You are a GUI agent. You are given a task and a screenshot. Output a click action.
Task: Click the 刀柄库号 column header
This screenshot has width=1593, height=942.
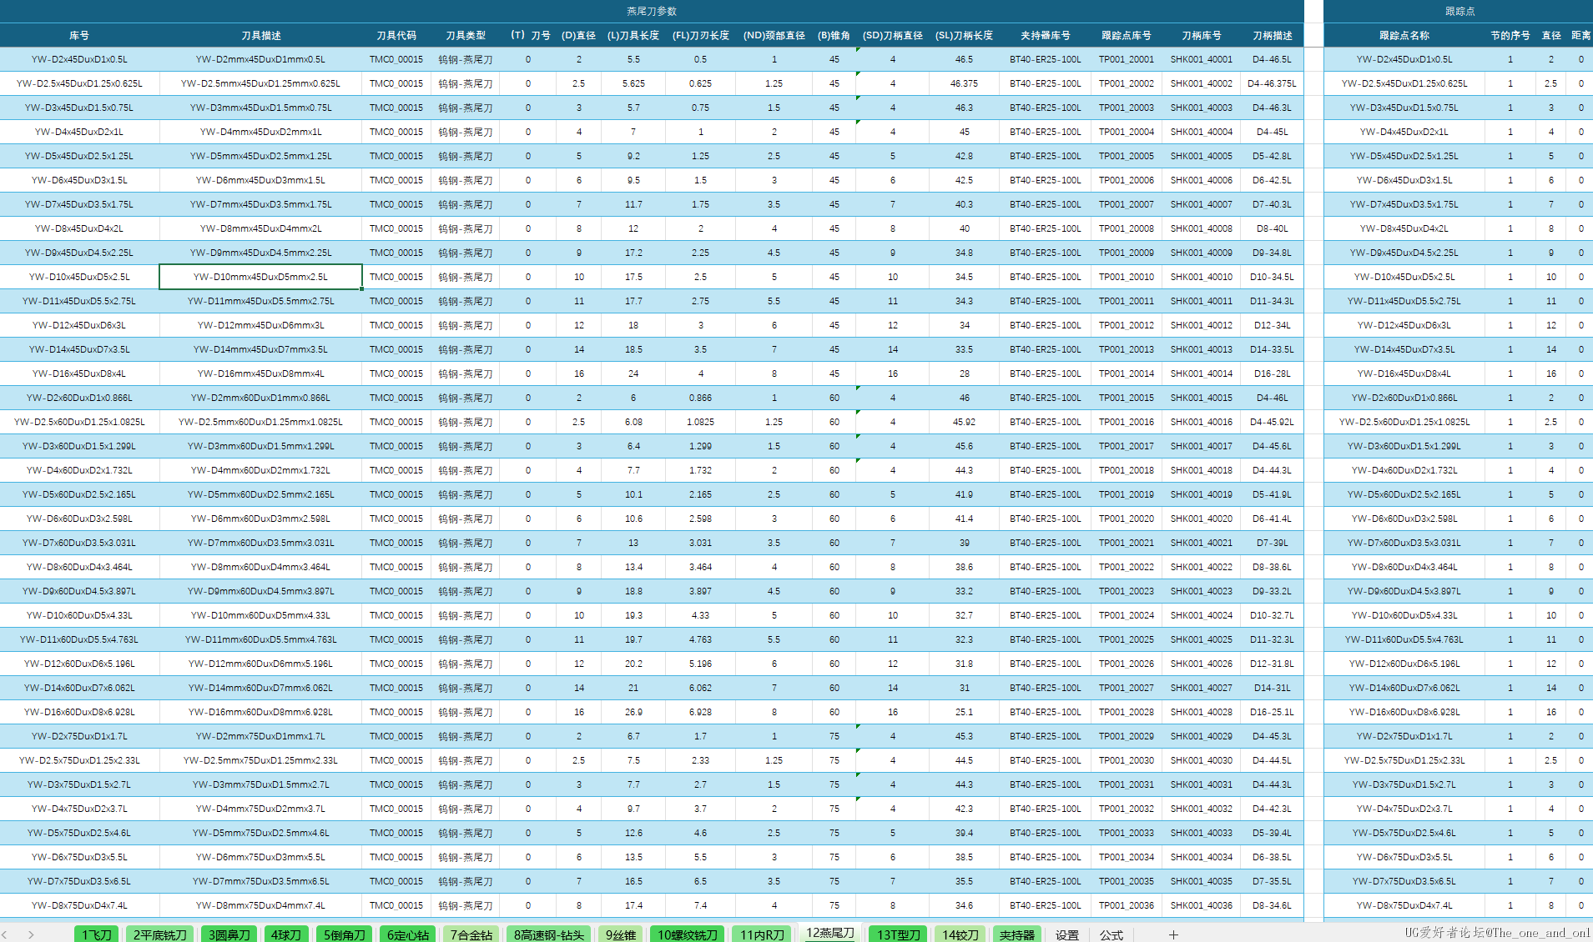(x=1202, y=35)
